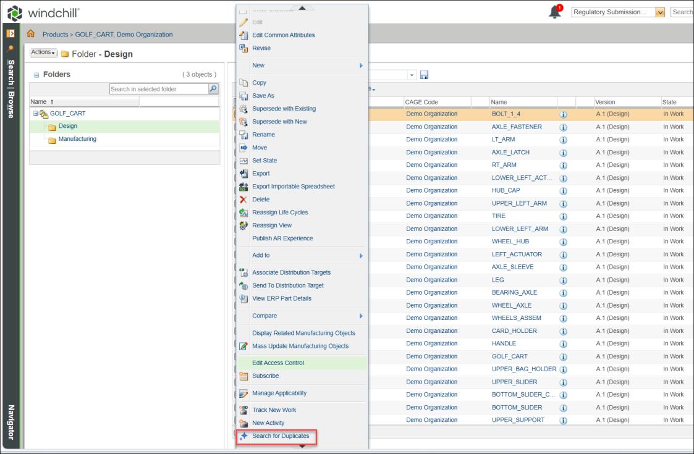Select Reassign Life Cycles
This screenshot has width=694, height=454.
(x=280, y=212)
